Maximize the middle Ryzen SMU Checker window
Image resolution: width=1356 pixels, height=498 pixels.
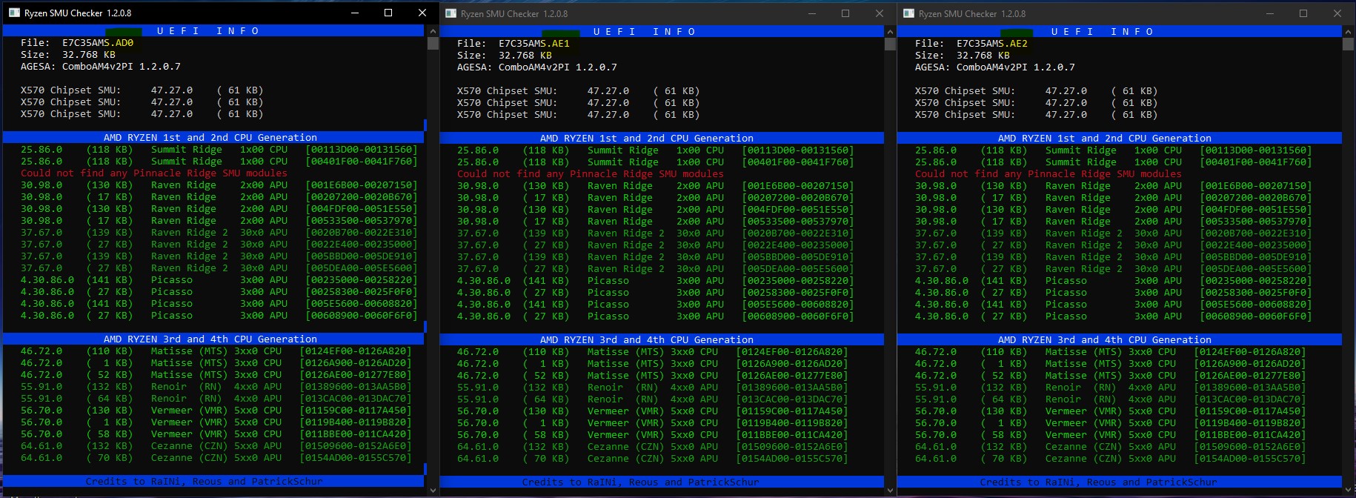845,13
